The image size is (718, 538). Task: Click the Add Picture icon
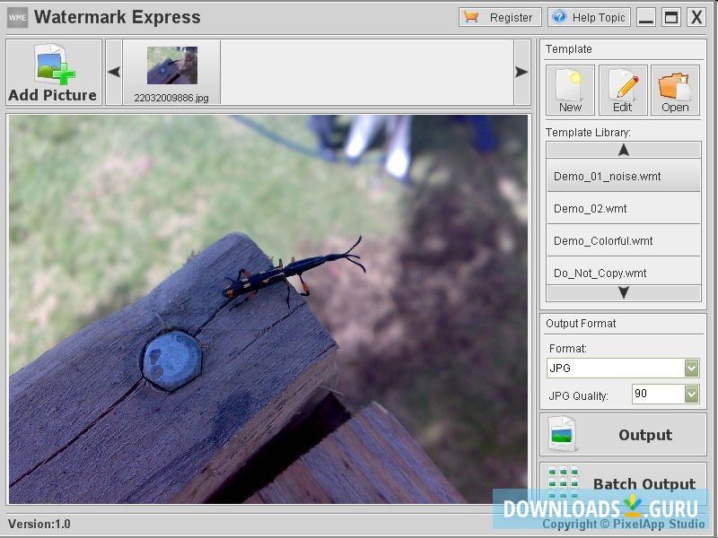click(x=52, y=63)
